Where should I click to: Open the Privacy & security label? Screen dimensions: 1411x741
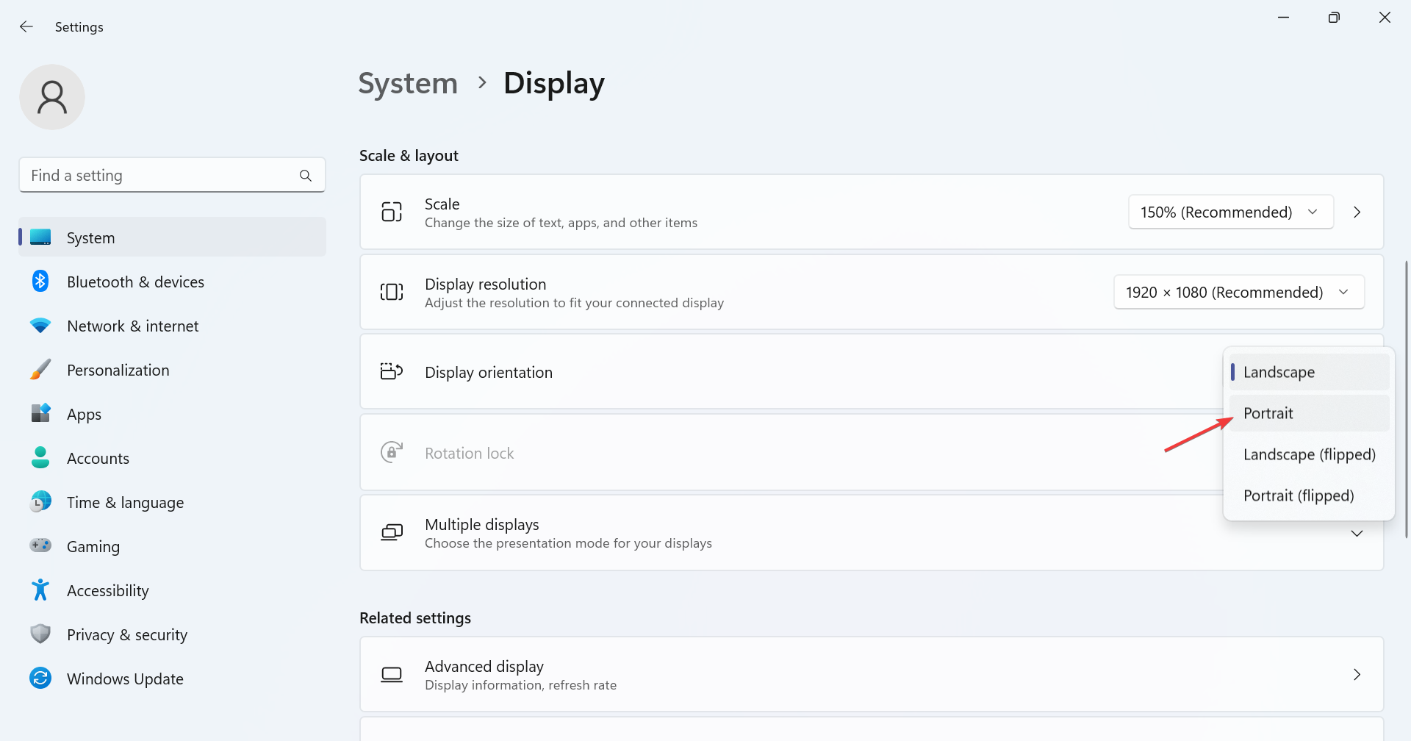coord(126,634)
